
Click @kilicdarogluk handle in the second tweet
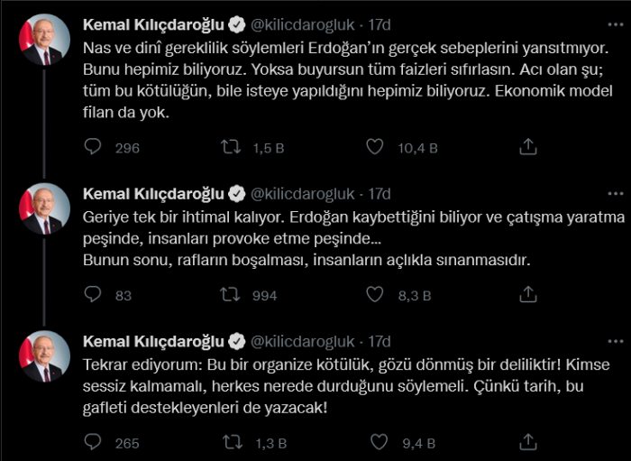(306, 193)
